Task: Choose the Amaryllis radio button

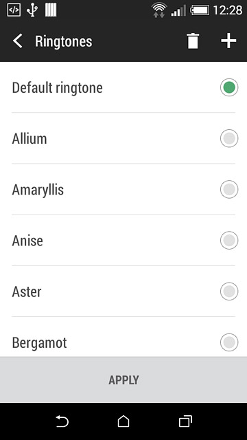Action: 229,190
